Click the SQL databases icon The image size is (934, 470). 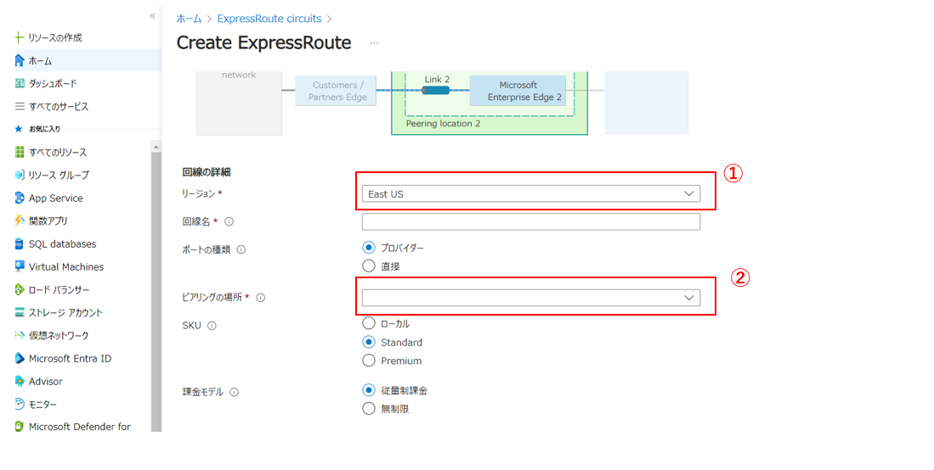(20, 244)
